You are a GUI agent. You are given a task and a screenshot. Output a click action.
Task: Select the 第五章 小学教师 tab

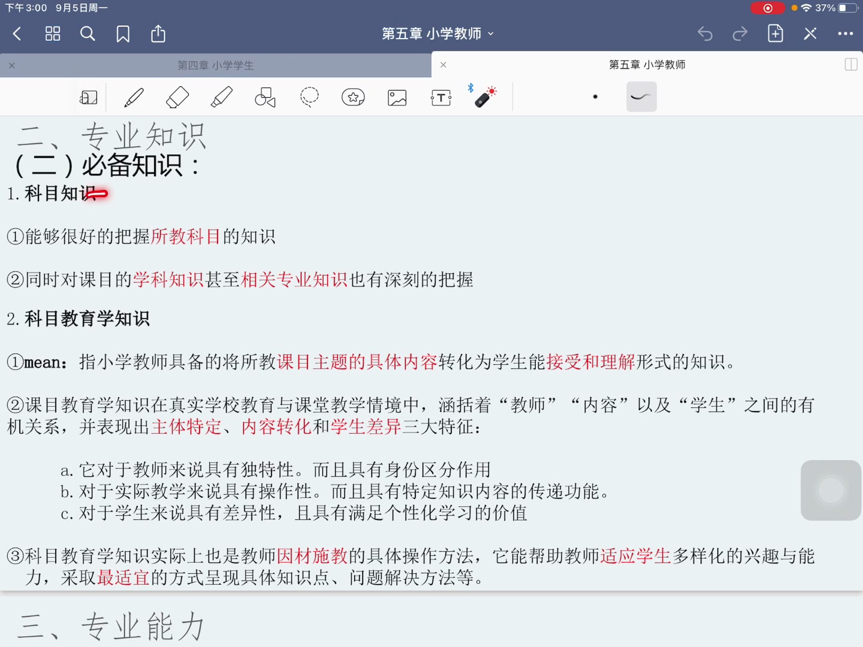[647, 65]
